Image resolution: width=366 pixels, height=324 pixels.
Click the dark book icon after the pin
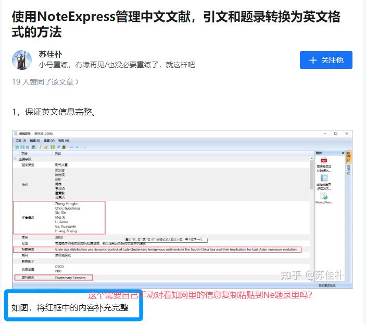[x=64, y=147]
